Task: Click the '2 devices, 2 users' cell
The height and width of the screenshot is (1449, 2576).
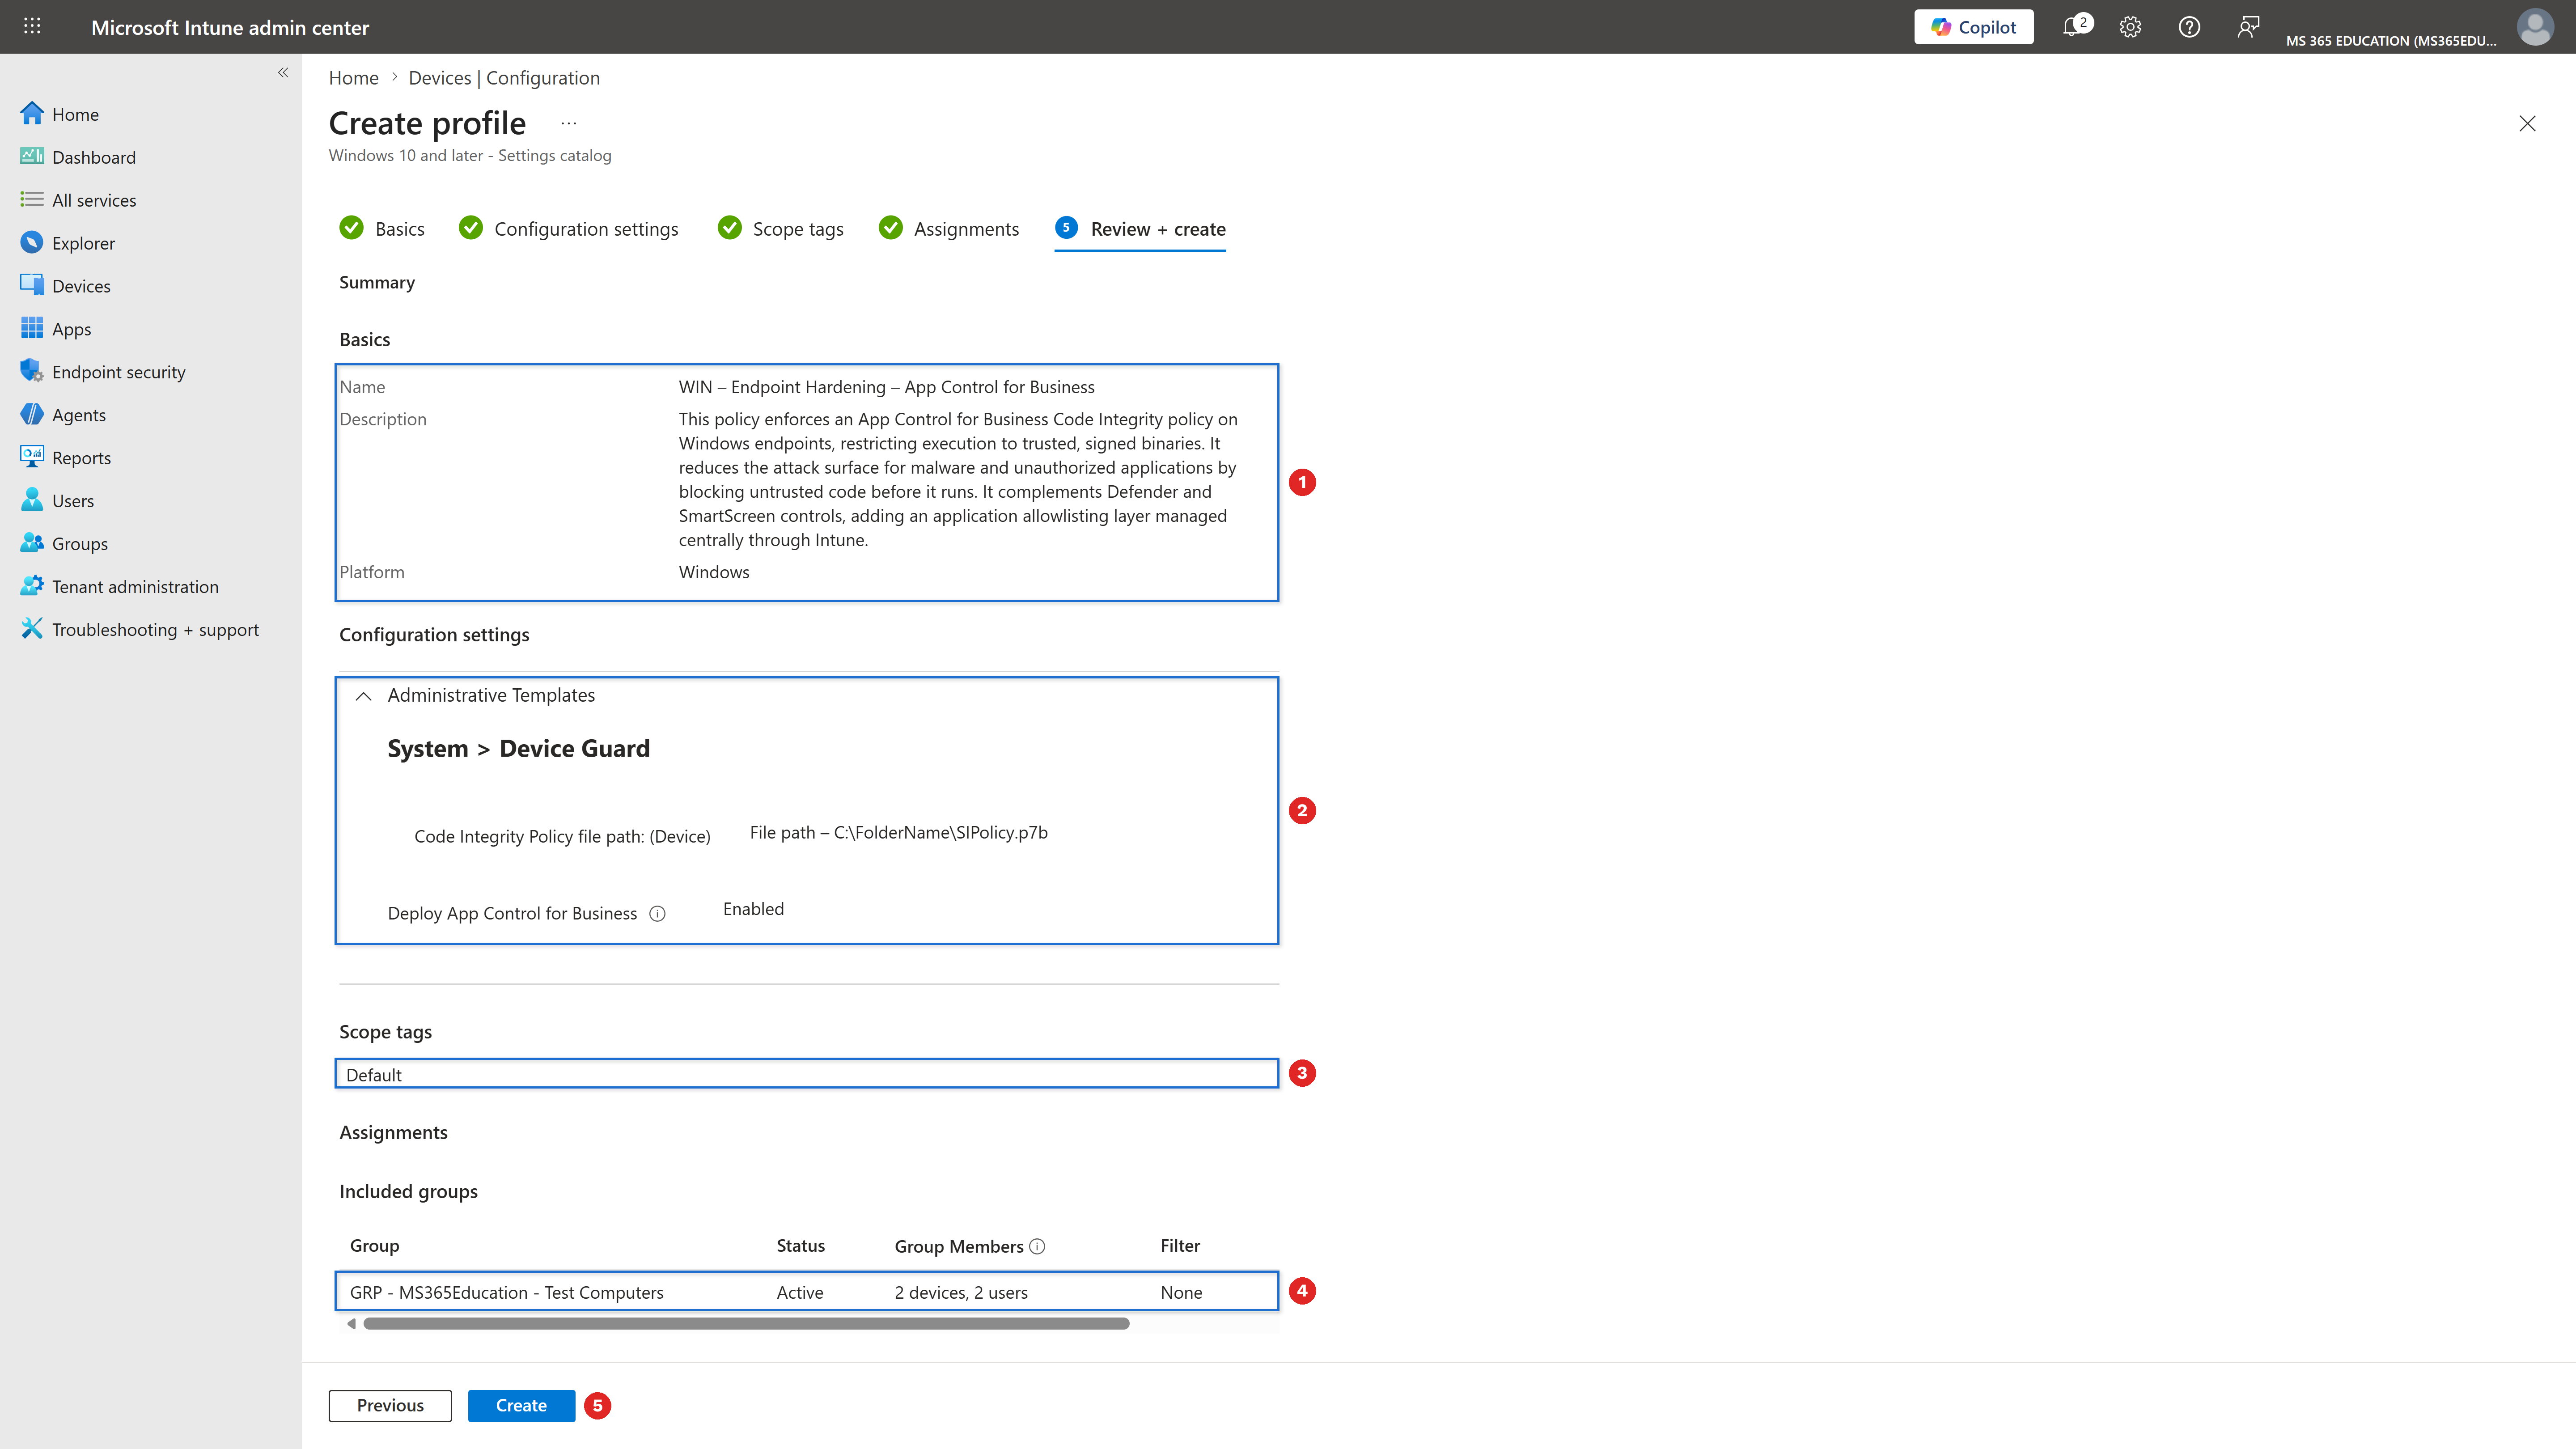Action: click(x=961, y=1292)
